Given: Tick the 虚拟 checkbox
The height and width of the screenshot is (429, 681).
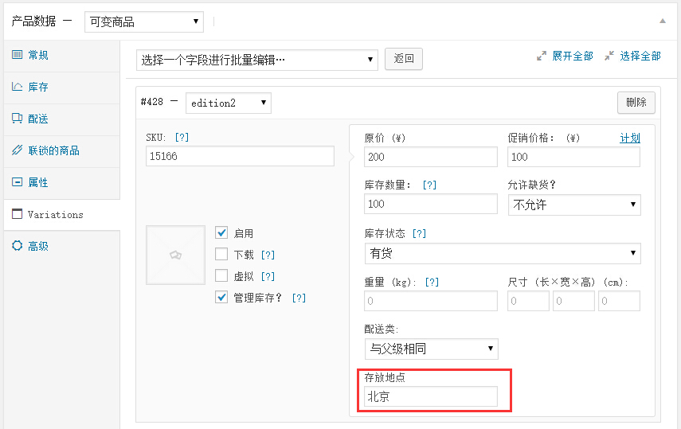Looking at the screenshot, I should pos(221,276).
